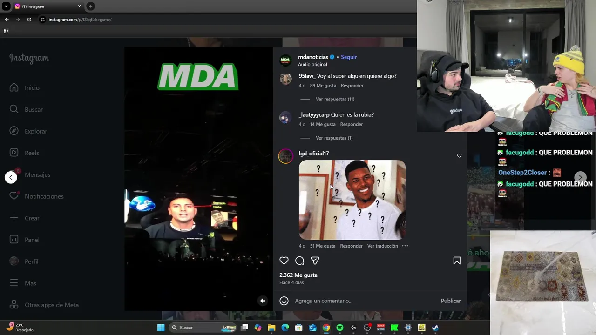Click 14 Me gusta on _lautyyycarp's comment
Image resolution: width=596 pixels, height=335 pixels.
click(x=323, y=124)
